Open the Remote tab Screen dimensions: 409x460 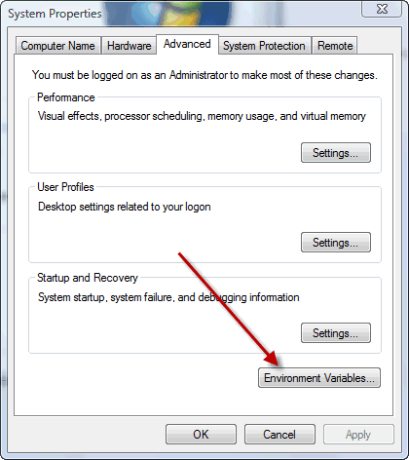coord(335,46)
